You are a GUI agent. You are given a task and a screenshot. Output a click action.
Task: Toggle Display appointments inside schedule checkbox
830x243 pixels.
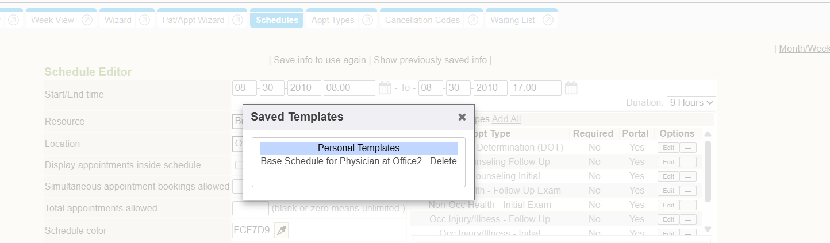pos(238,165)
